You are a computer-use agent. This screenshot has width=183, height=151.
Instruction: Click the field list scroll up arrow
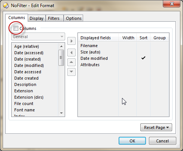coord(61,46)
